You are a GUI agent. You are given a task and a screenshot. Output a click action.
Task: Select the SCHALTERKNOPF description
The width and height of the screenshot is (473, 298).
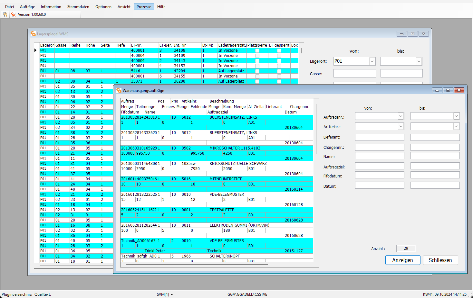pos(225,256)
